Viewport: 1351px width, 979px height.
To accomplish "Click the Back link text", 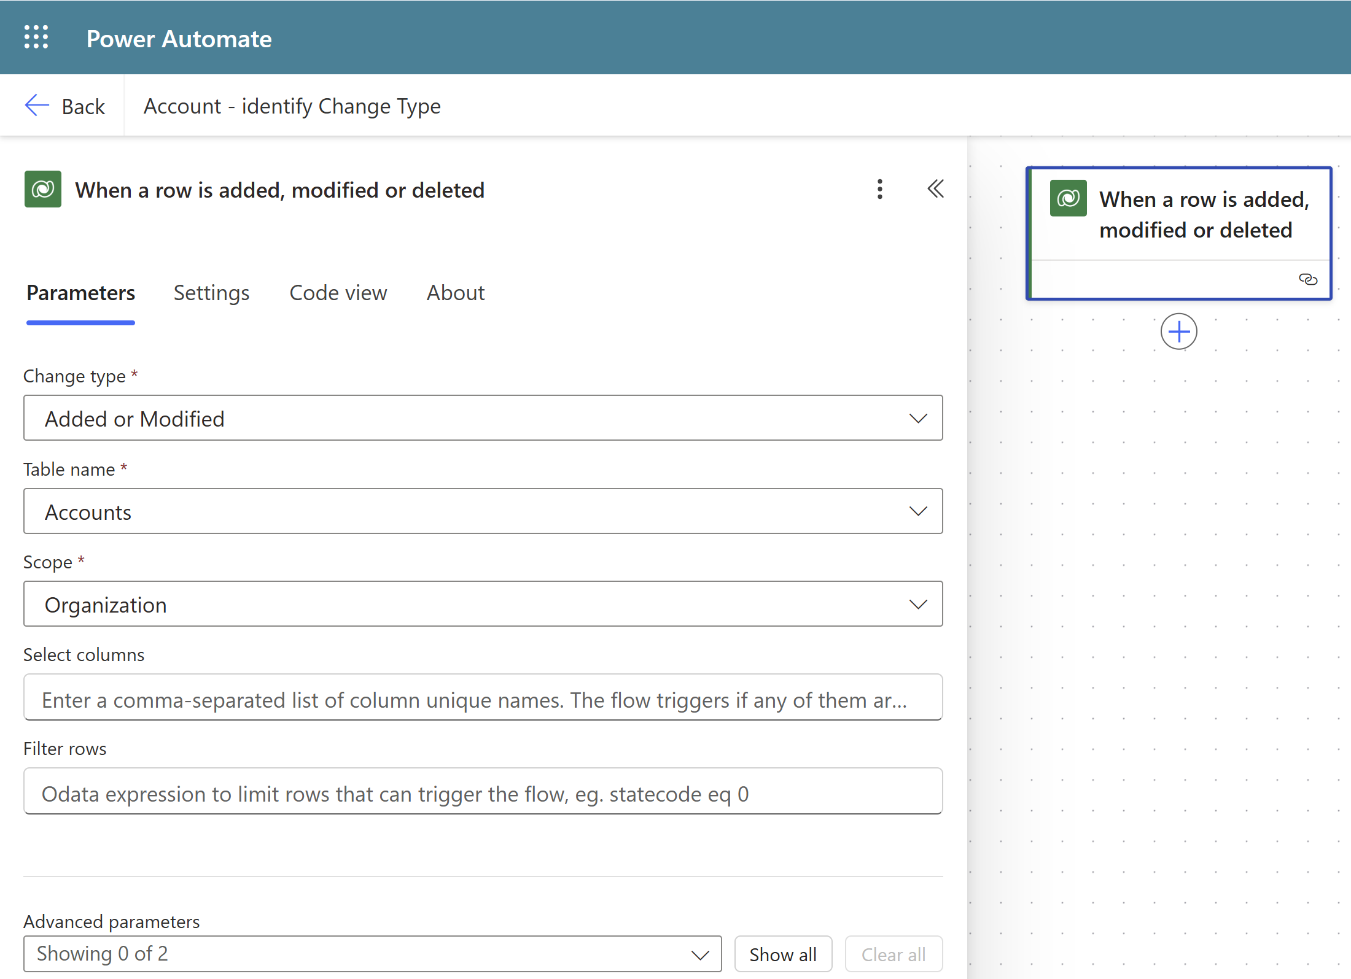I will pyautogui.click(x=84, y=106).
